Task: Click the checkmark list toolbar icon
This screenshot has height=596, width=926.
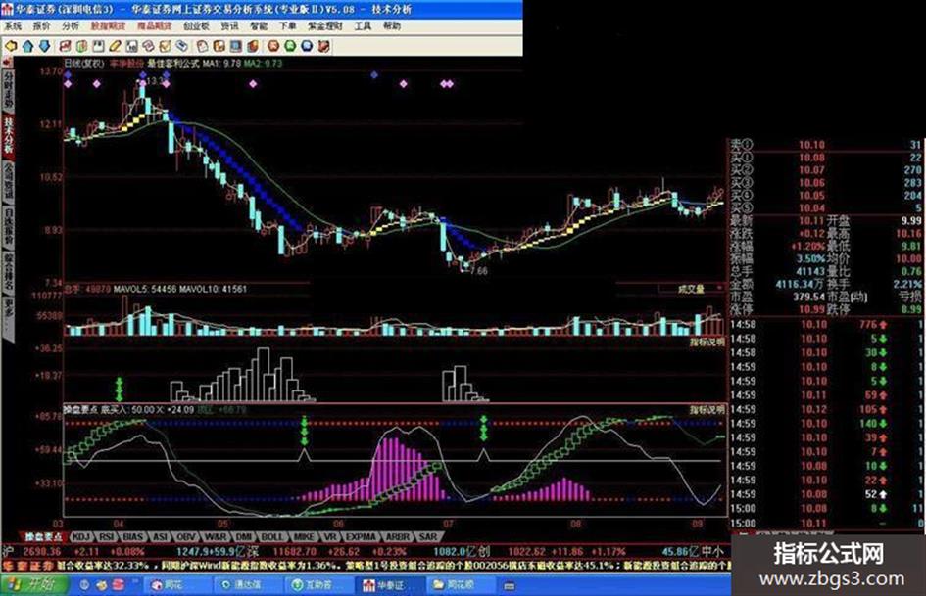Action: pyautogui.click(x=166, y=46)
